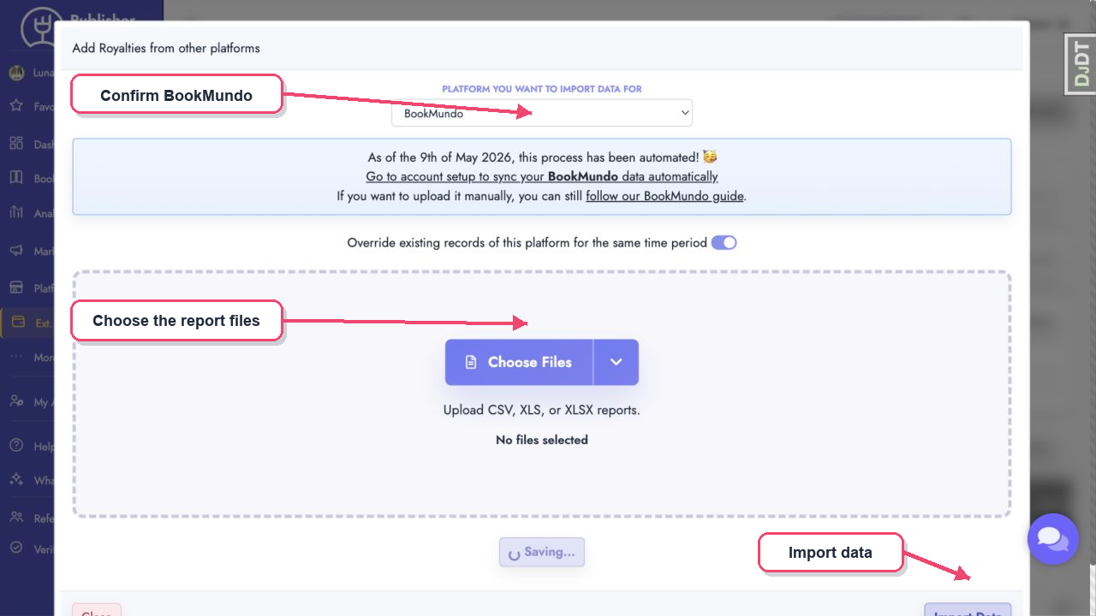Click the Saving... button

542,552
